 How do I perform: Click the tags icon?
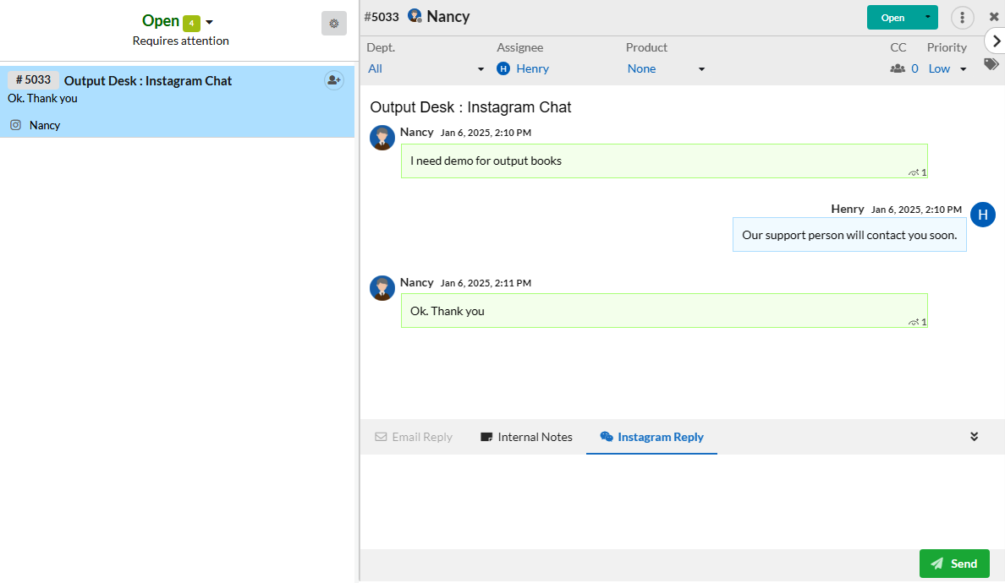coord(991,64)
